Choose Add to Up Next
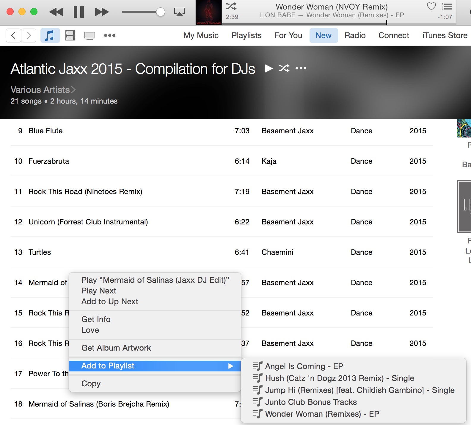 click(155, 301)
